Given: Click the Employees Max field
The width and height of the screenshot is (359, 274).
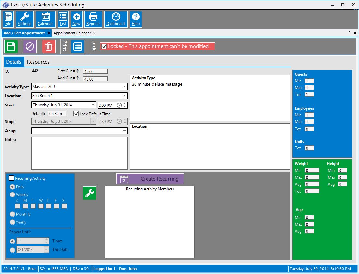Looking at the screenshot, I should [x=309, y=122].
